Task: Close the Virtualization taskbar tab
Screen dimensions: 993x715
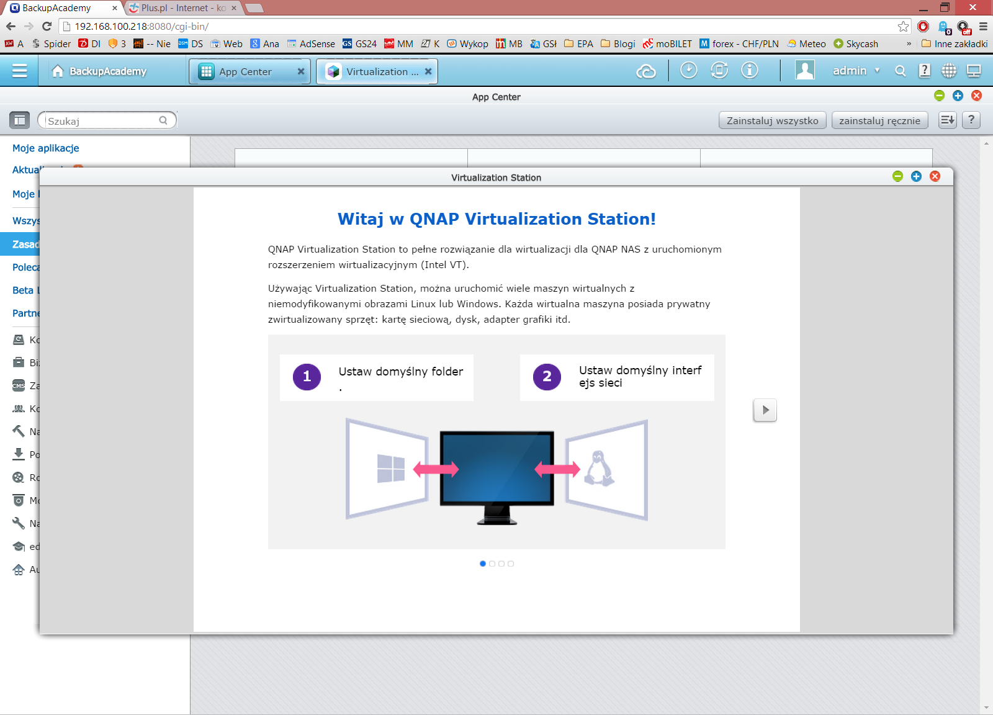Action: (x=428, y=71)
